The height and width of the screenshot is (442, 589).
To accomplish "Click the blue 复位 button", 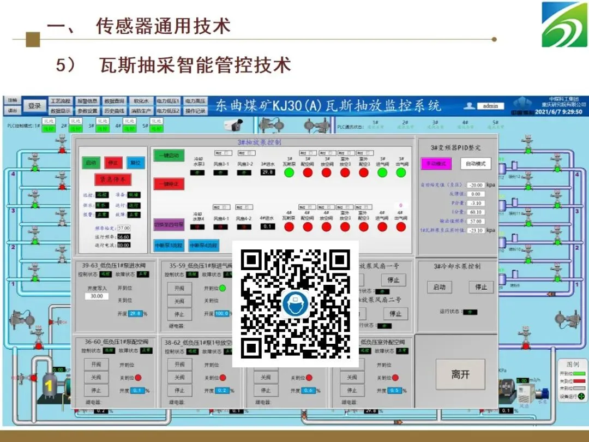I will pyautogui.click(x=136, y=163).
